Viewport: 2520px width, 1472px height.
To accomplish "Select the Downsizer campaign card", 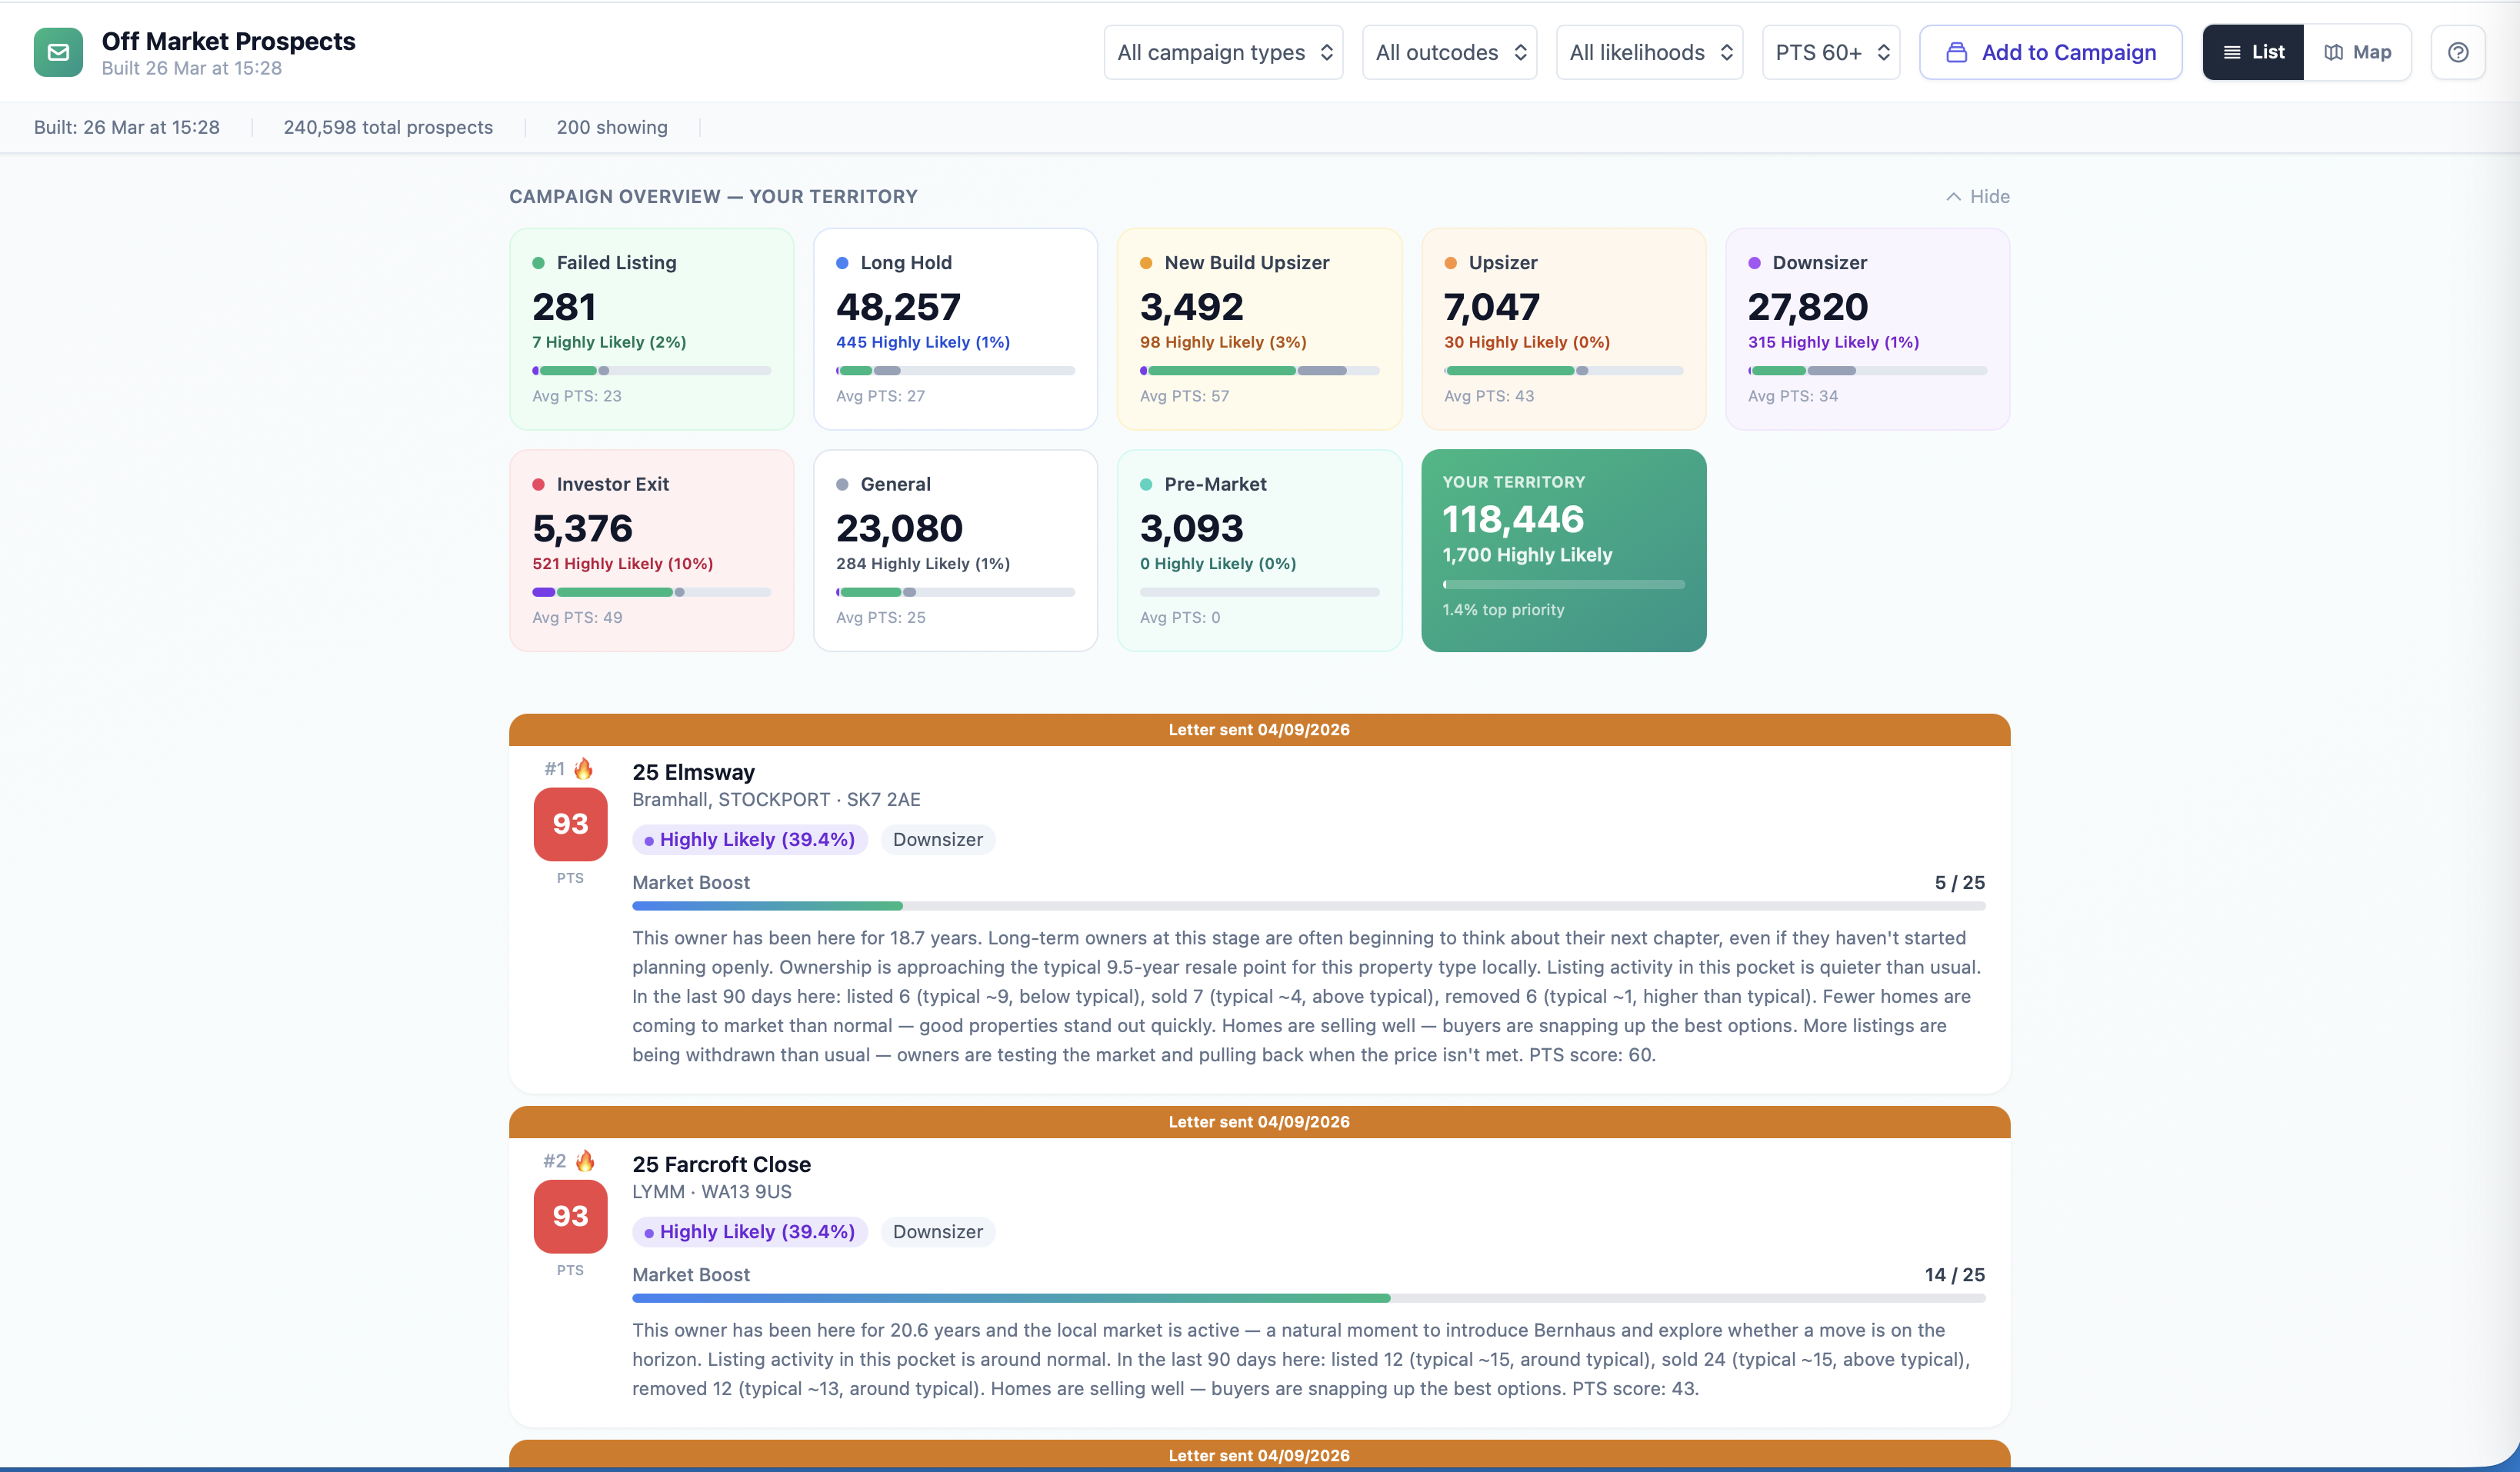I will 1867,329.
